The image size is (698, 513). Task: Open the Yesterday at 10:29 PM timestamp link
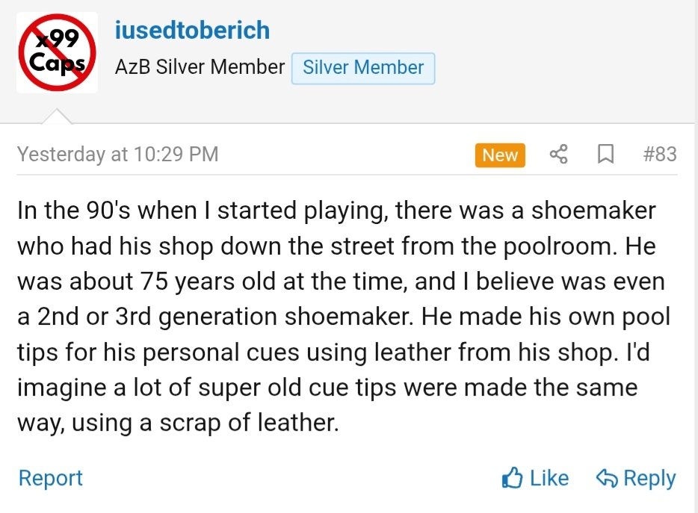click(118, 155)
